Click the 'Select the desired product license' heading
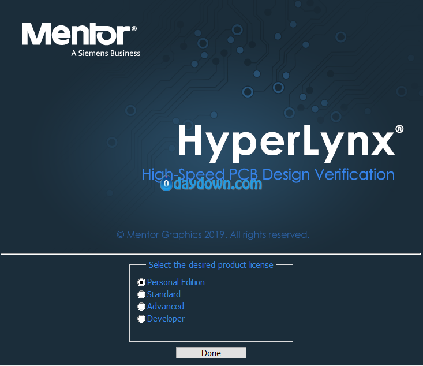This screenshot has width=423, height=366. pyautogui.click(x=211, y=265)
